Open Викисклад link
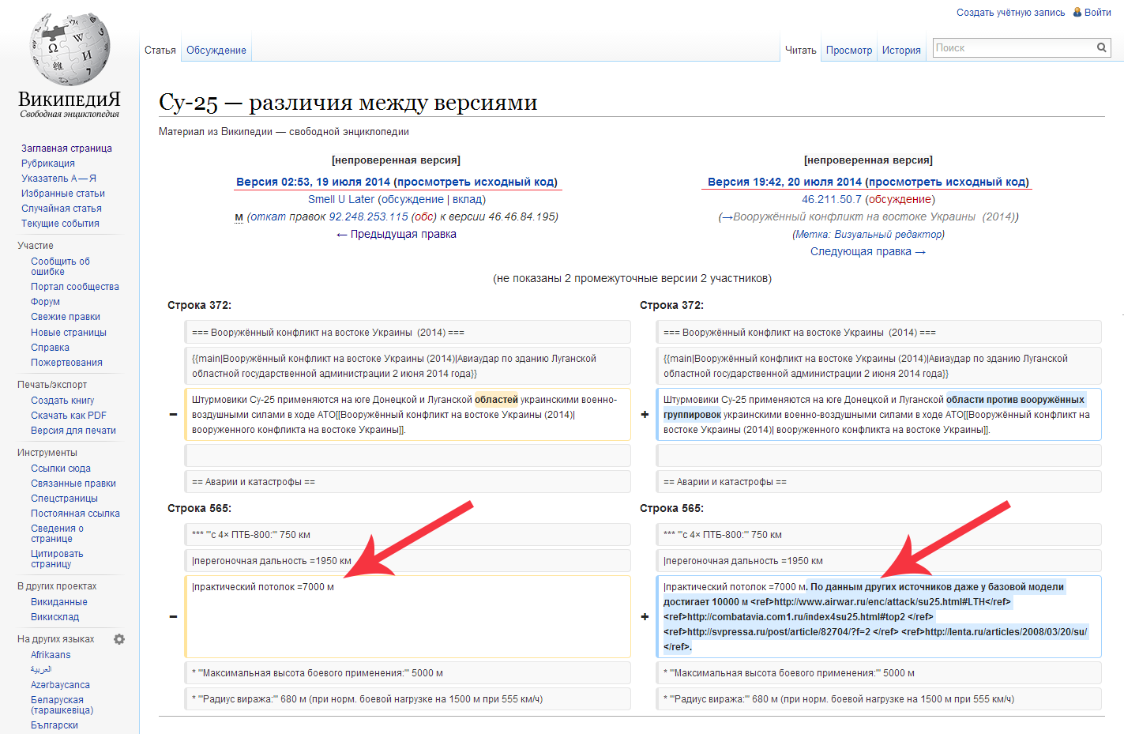The width and height of the screenshot is (1124, 734). pos(55,616)
